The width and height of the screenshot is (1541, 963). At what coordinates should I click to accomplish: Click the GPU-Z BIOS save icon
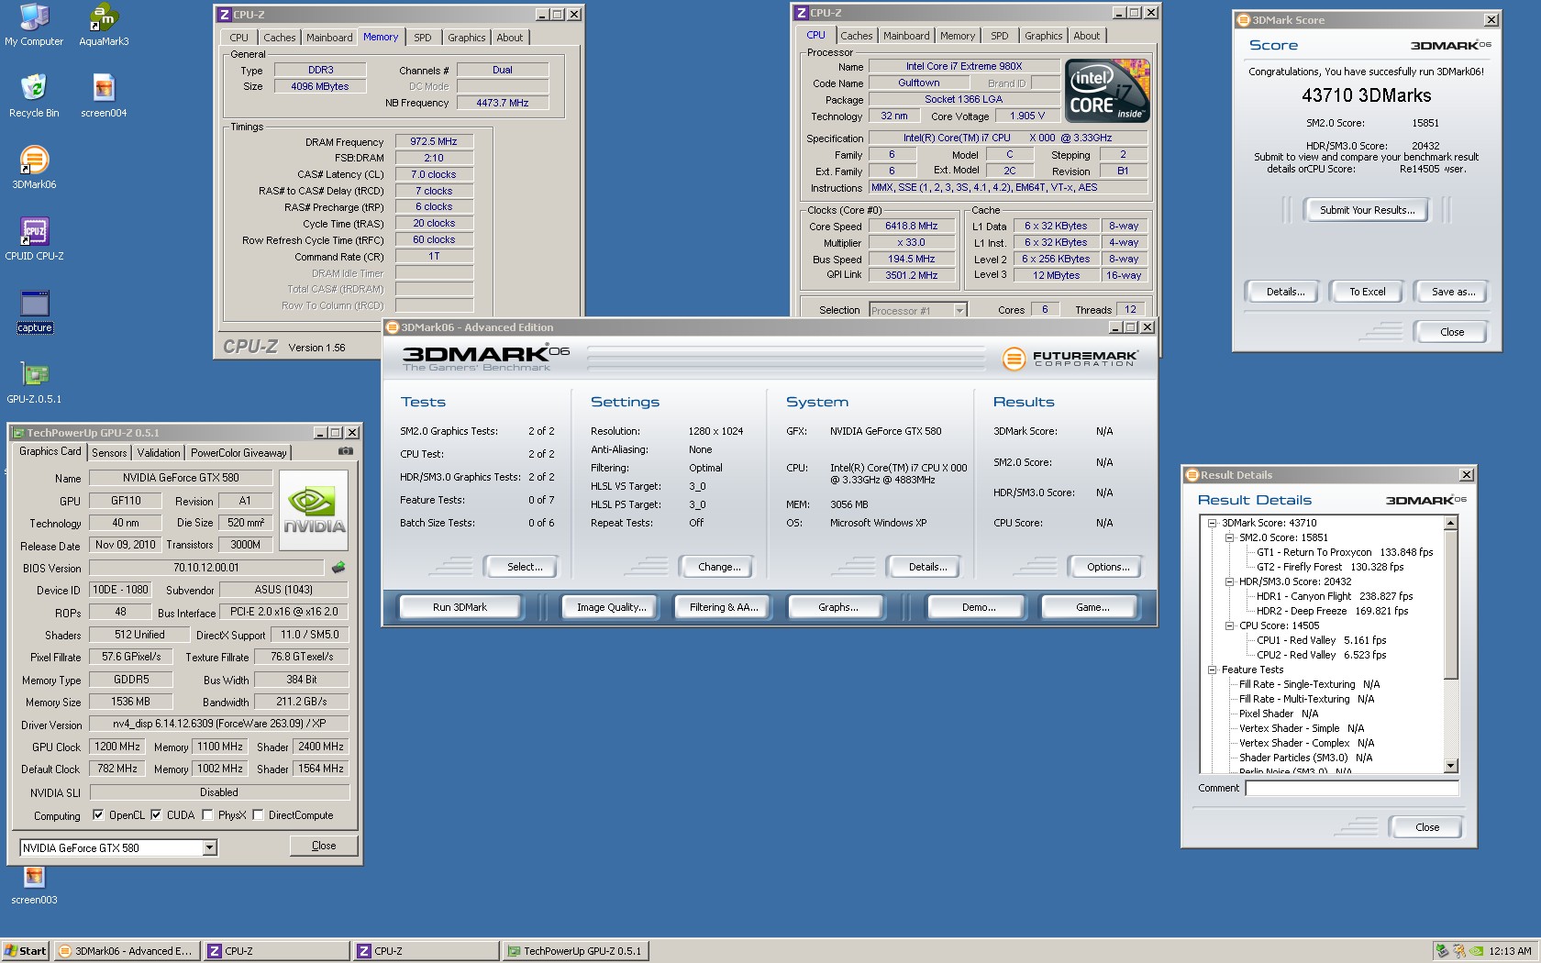click(338, 568)
